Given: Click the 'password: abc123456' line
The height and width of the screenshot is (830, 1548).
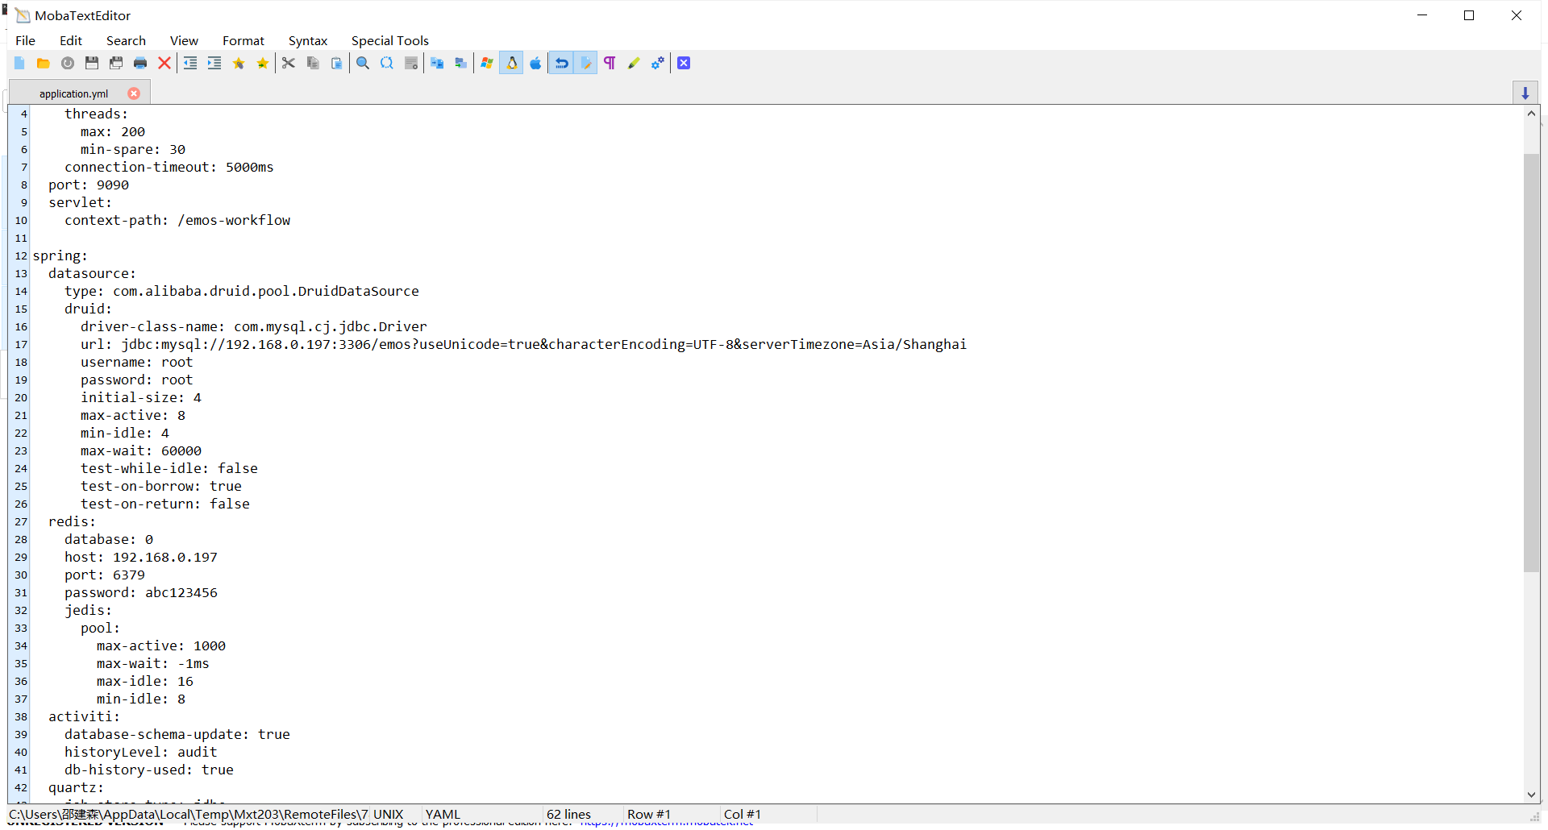Looking at the screenshot, I should (141, 592).
